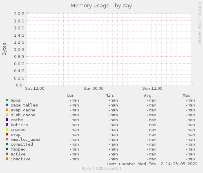This screenshot has width=203, height=173.
Task: Click the 'Cur:' column header
Action: click(x=71, y=95)
